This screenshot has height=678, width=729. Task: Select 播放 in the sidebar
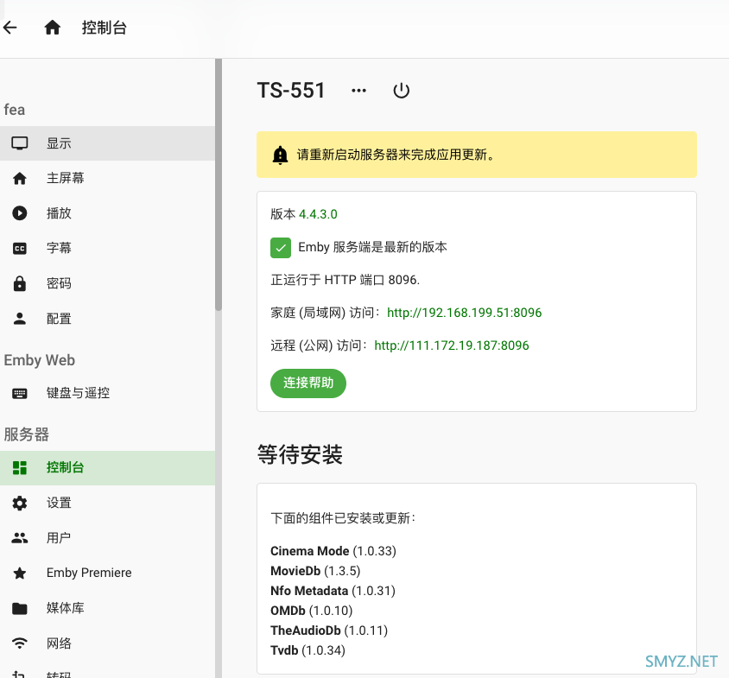click(x=107, y=213)
